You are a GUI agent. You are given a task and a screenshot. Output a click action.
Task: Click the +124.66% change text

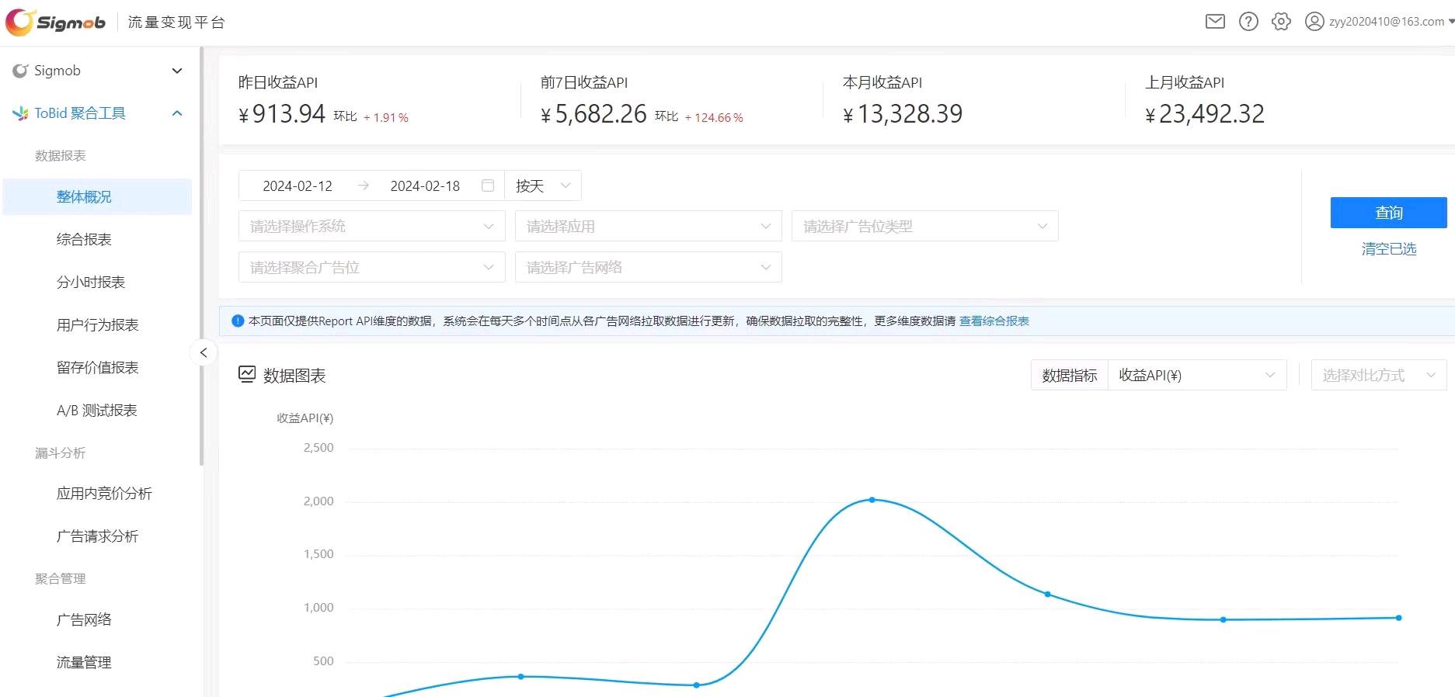[714, 118]
